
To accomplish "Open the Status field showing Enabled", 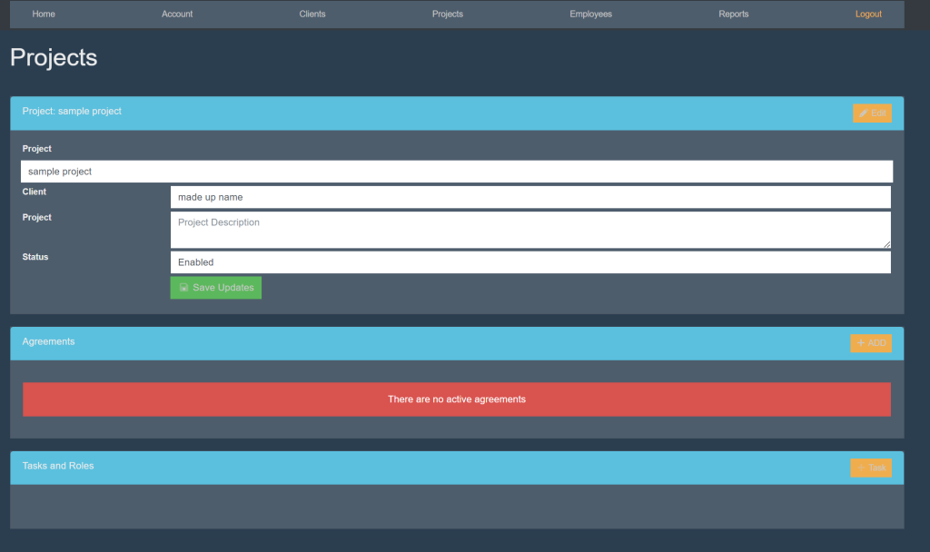I will coord(530,262).
